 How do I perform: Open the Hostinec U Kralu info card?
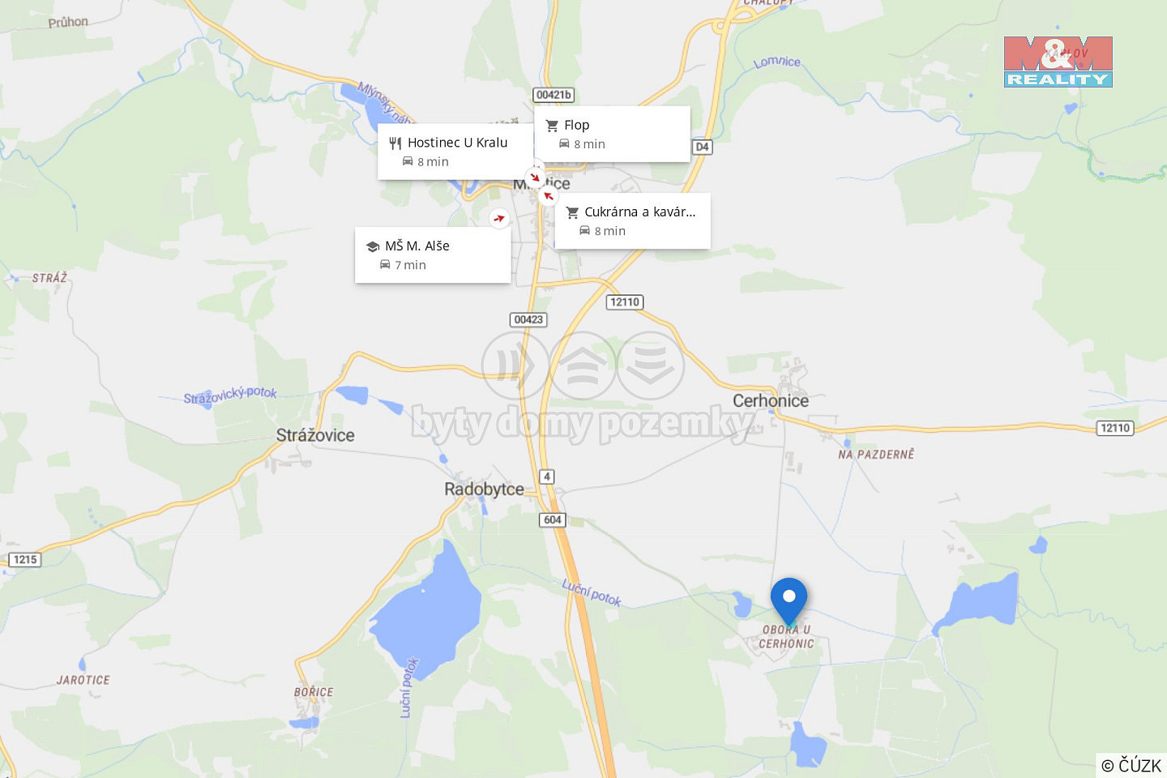pyautogui.click(x=455, y=152)
